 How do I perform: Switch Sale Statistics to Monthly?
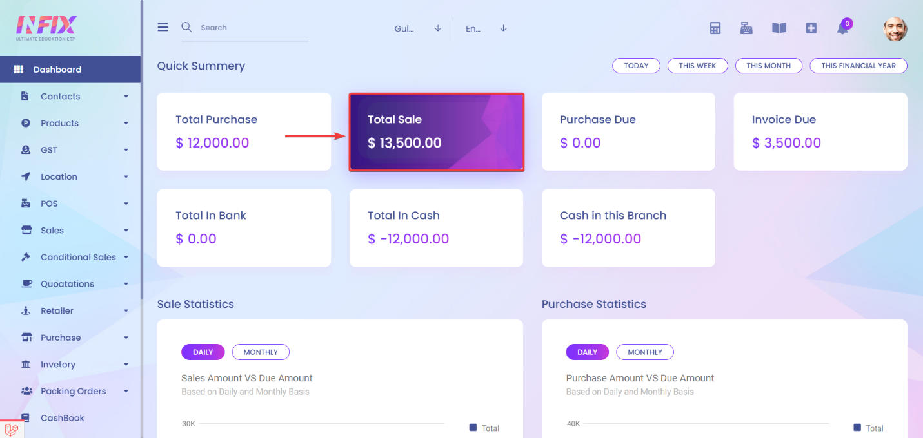261,352
